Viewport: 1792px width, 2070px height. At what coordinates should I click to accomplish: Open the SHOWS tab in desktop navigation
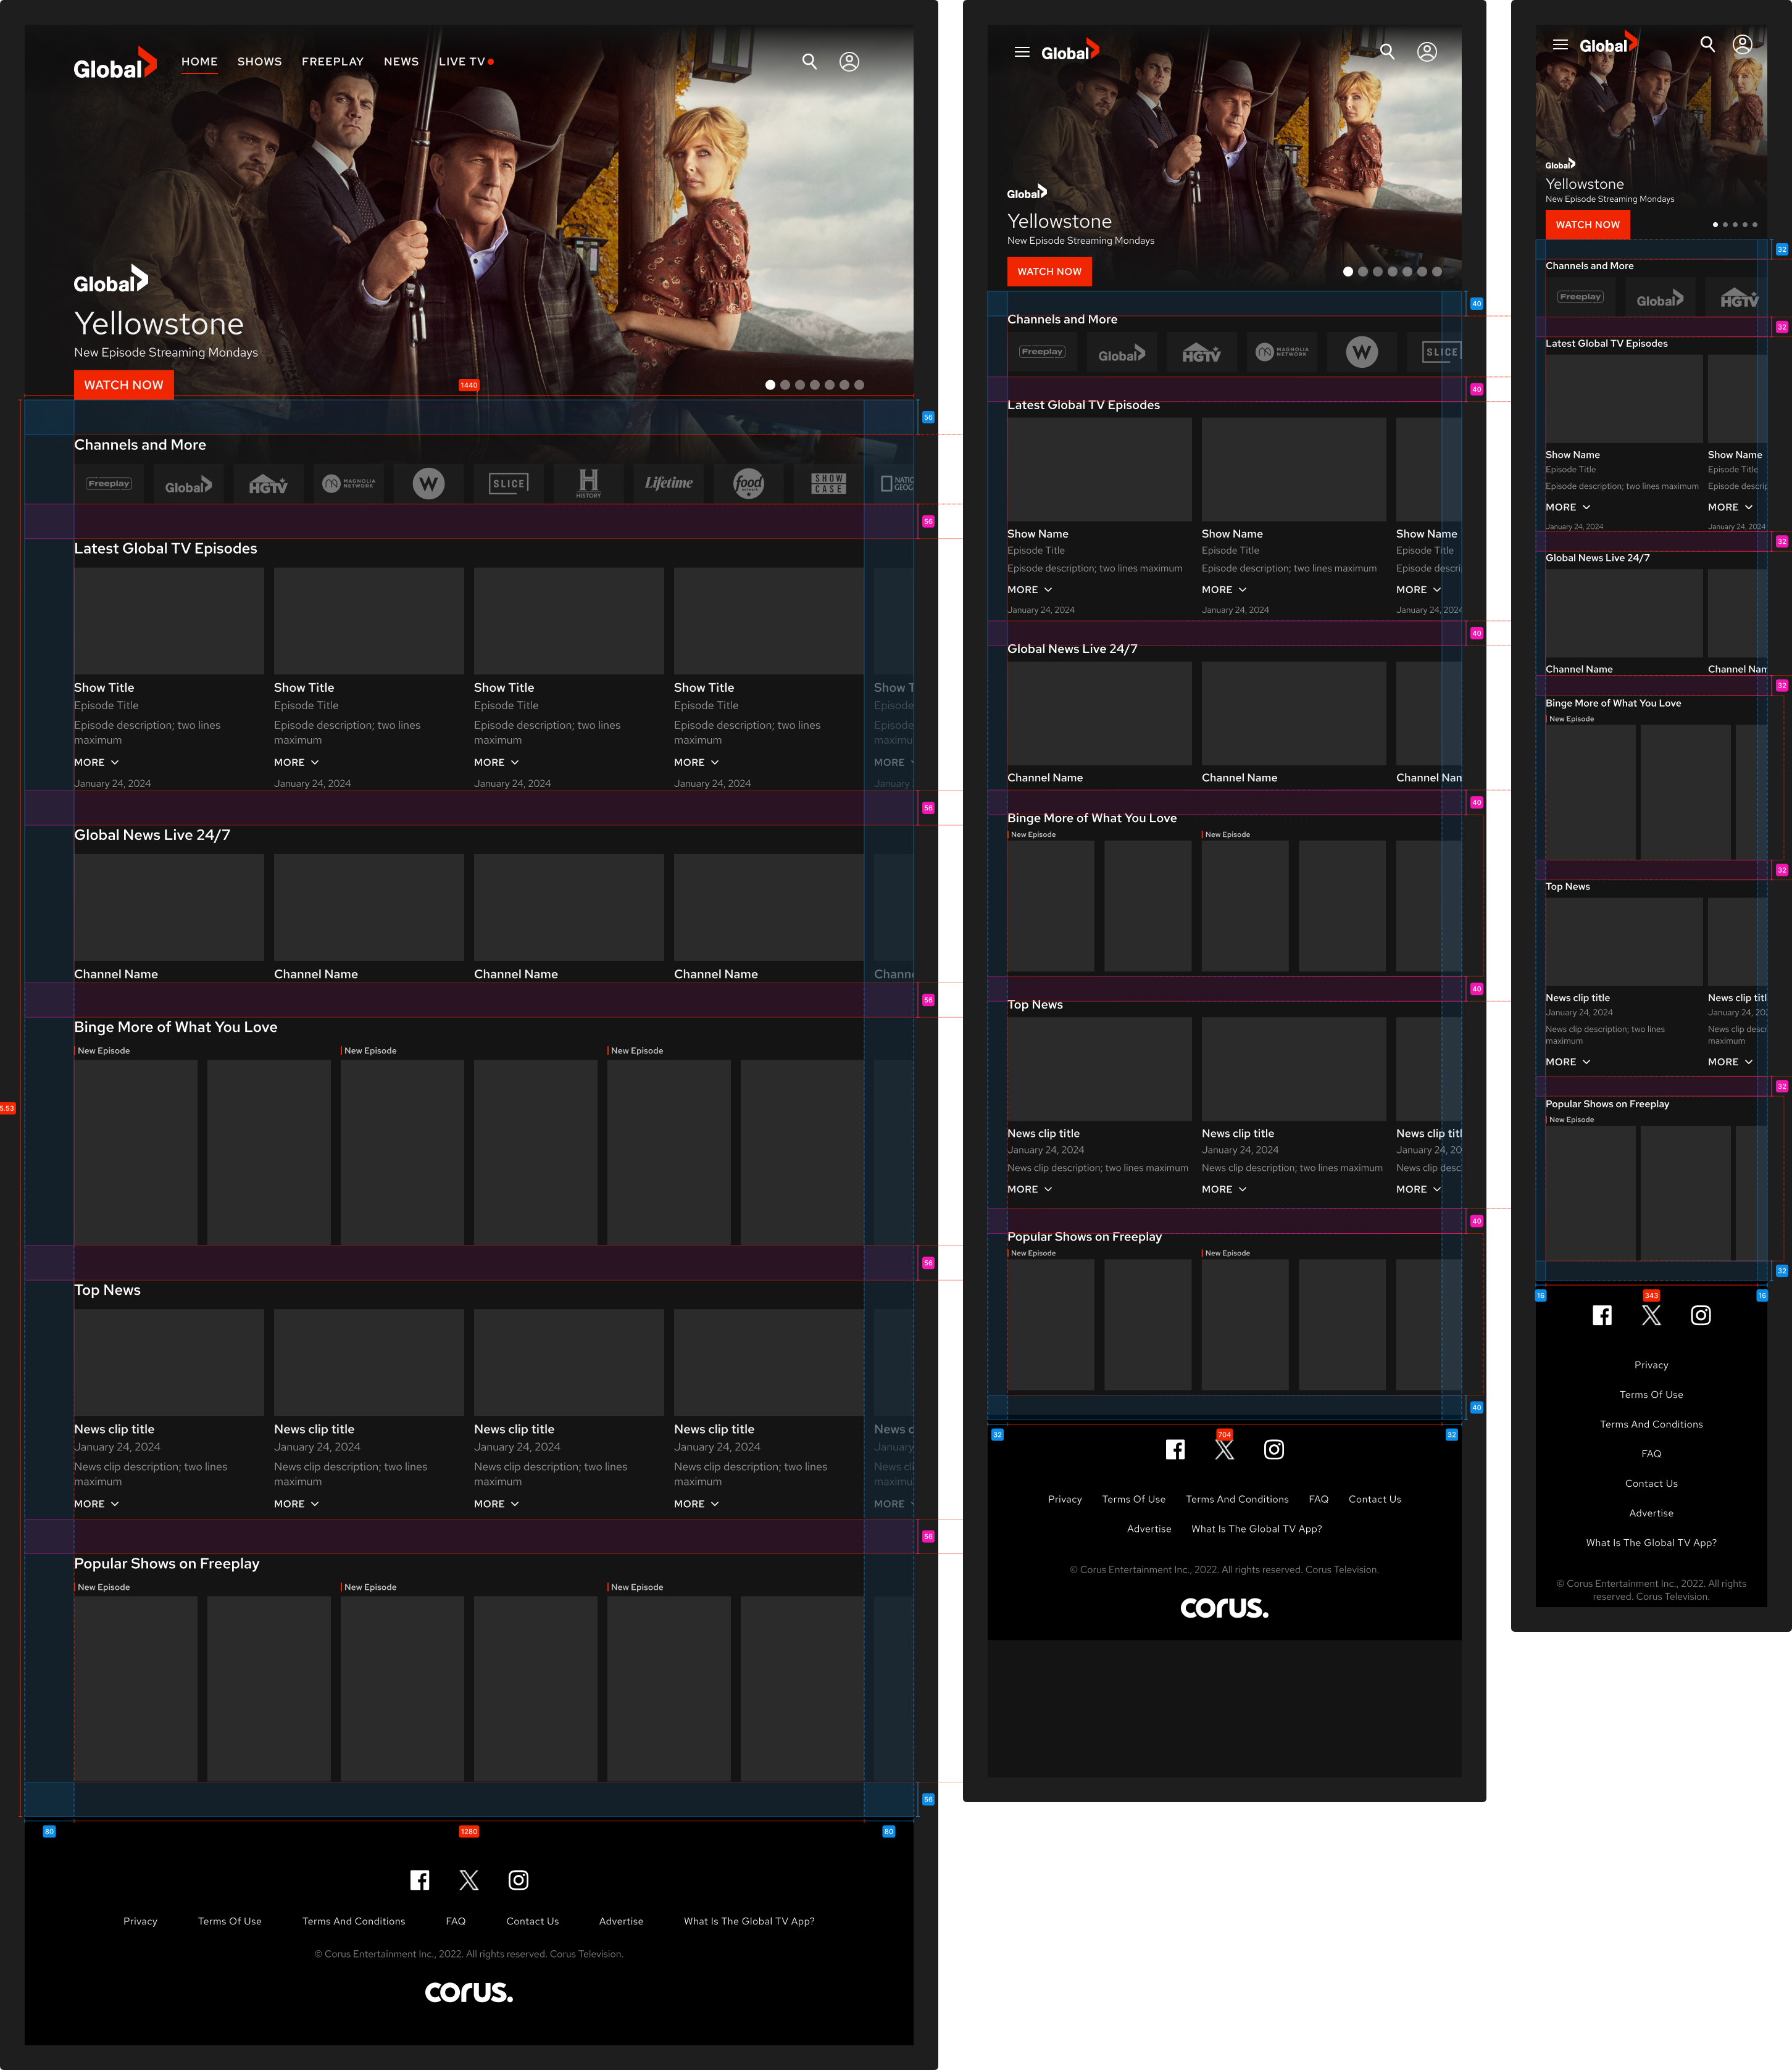coord(259,62)
